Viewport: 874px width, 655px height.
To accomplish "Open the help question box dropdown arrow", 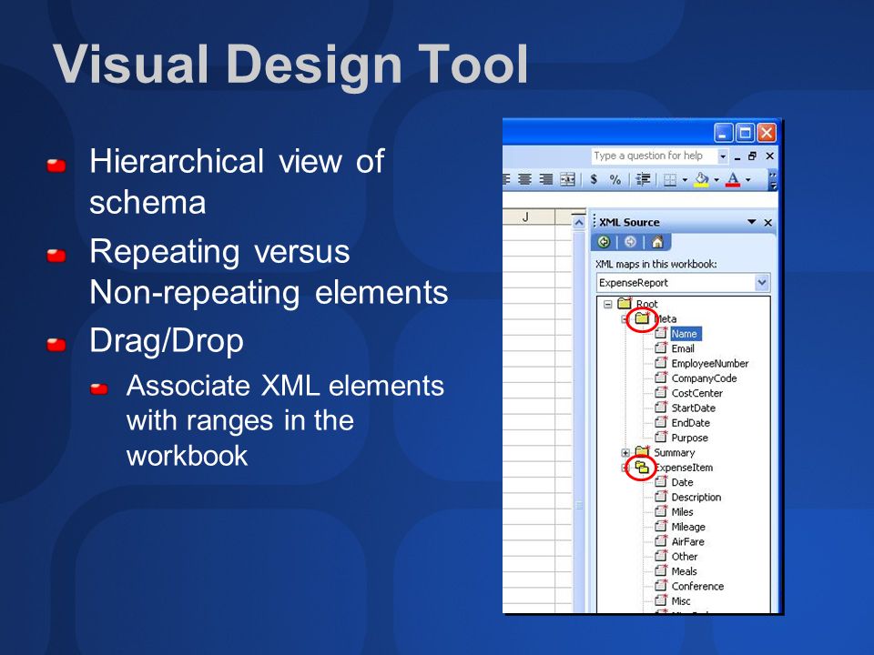I will [x=723, y=156].
